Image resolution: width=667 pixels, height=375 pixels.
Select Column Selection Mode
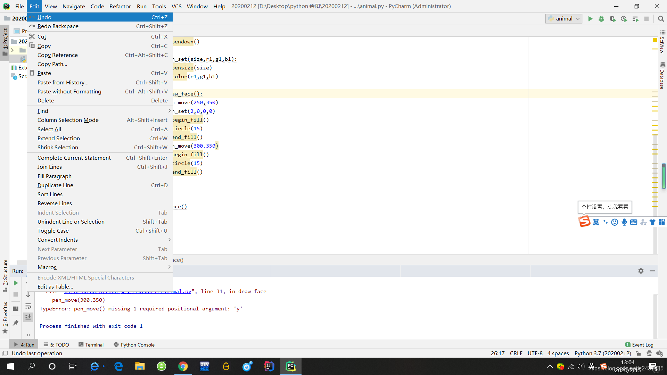[100, 120]
